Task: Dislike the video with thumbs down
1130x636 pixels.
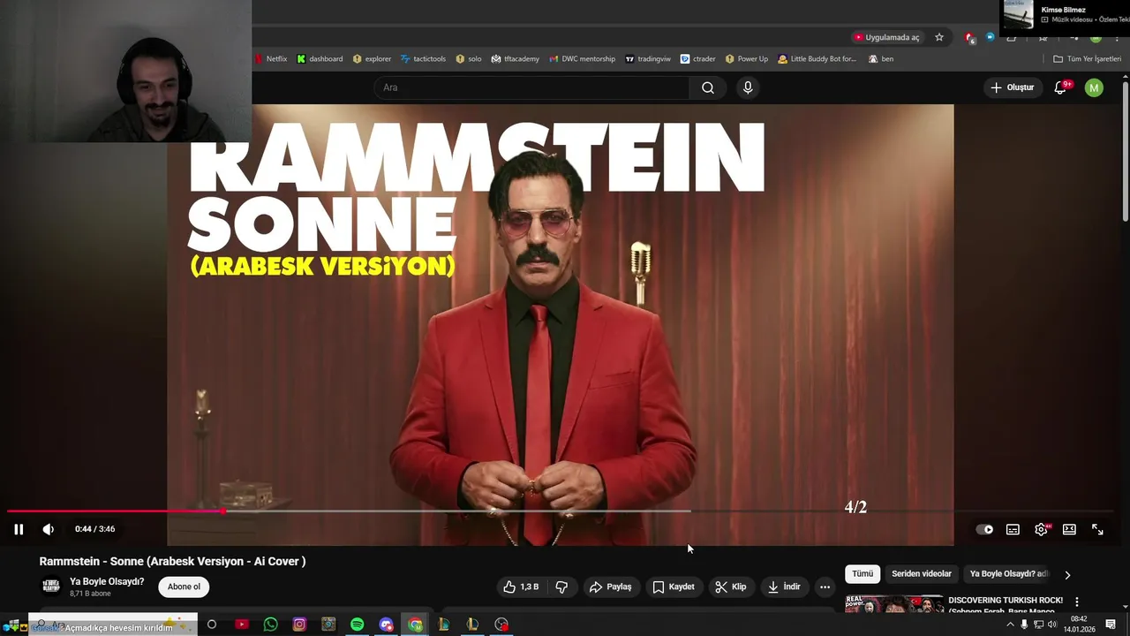Action: [x=561, y=587]
